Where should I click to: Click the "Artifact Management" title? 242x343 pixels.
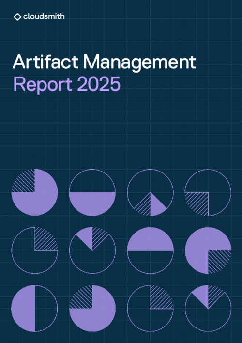tap(104, 62)
